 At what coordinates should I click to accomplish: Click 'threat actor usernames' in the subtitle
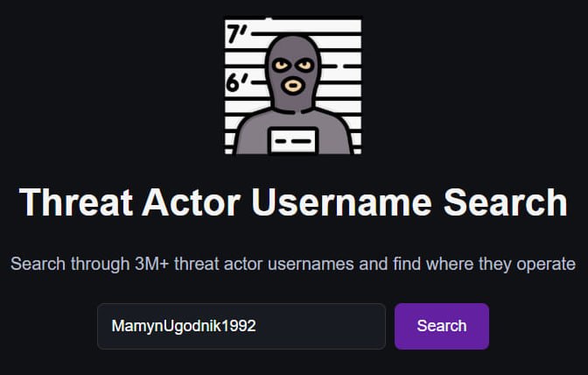tap(264, 264)
